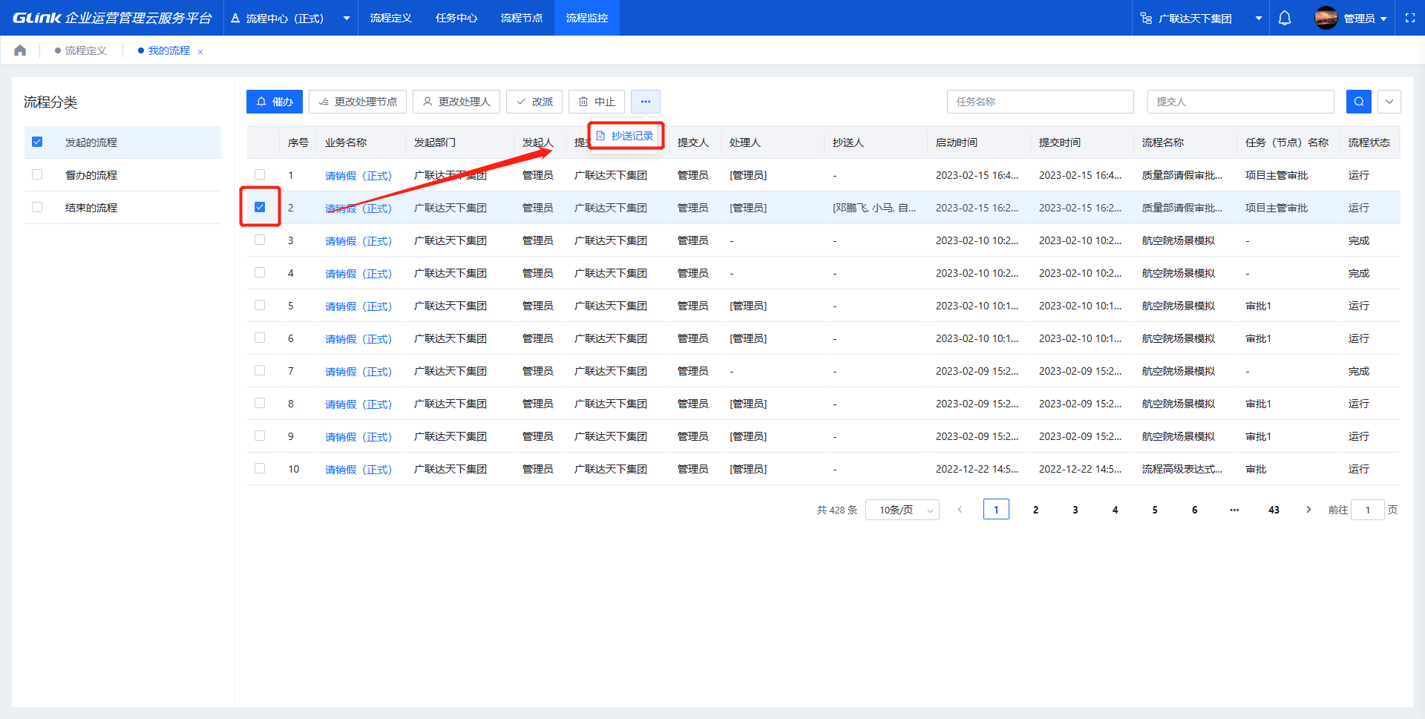This screenshot has height=719, width=1425.
Task: Open 流程中心 (正式) dropdown
Action: (x=290, y=18)
